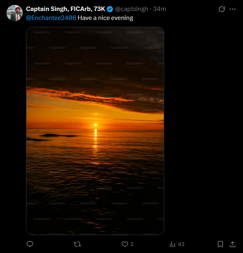Share the post with the upload arrow icon
This screenshot has height=253, width=243.
click(232, 244)
